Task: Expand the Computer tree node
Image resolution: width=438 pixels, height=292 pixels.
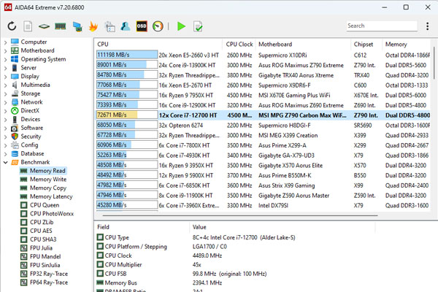Action: tap(6, 42)
